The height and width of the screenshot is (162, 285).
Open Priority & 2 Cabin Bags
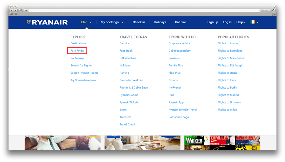pyautogui.click(x=134, y=88)
